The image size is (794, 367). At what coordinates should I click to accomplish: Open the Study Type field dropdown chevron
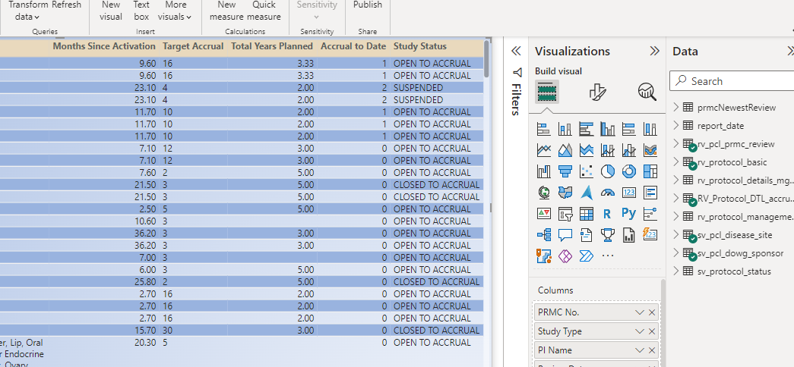pos(640,331)
